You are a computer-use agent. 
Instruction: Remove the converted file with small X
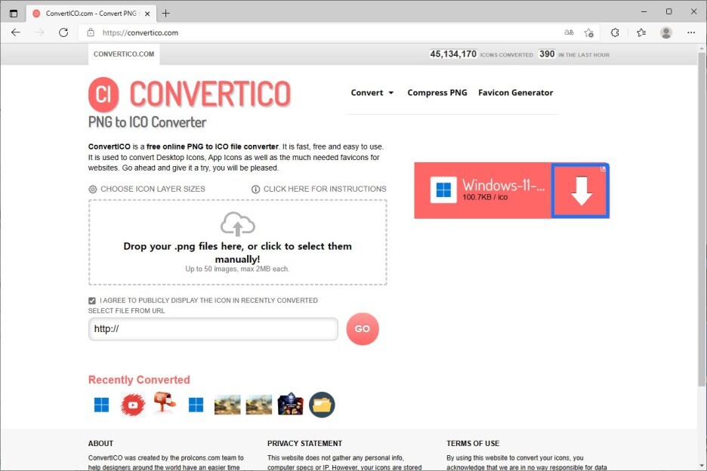point(604,168)
